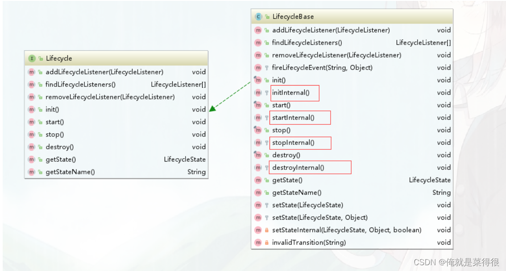Select getStateName() method in Lifecycle box

tap(71, 172)
